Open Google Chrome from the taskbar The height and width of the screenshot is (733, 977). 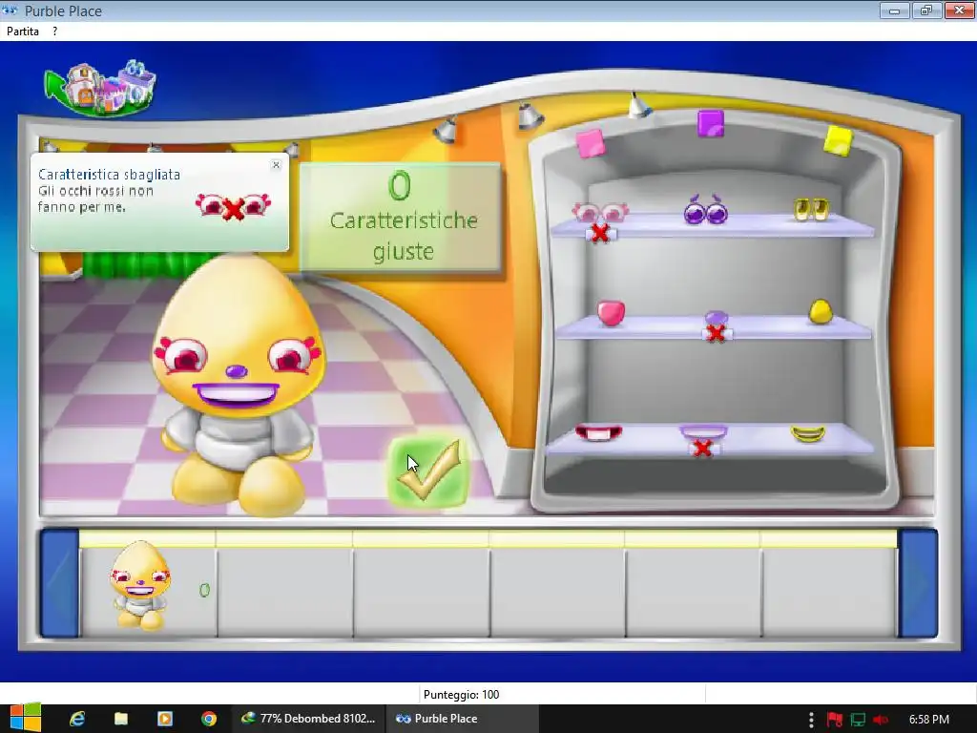tap(209, 719)
